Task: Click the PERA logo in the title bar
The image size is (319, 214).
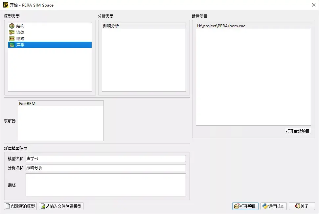Action: (5, 5)
